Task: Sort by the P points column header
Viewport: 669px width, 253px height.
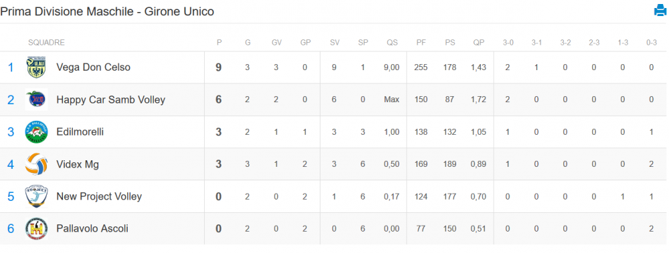Action: coord(219,43)
